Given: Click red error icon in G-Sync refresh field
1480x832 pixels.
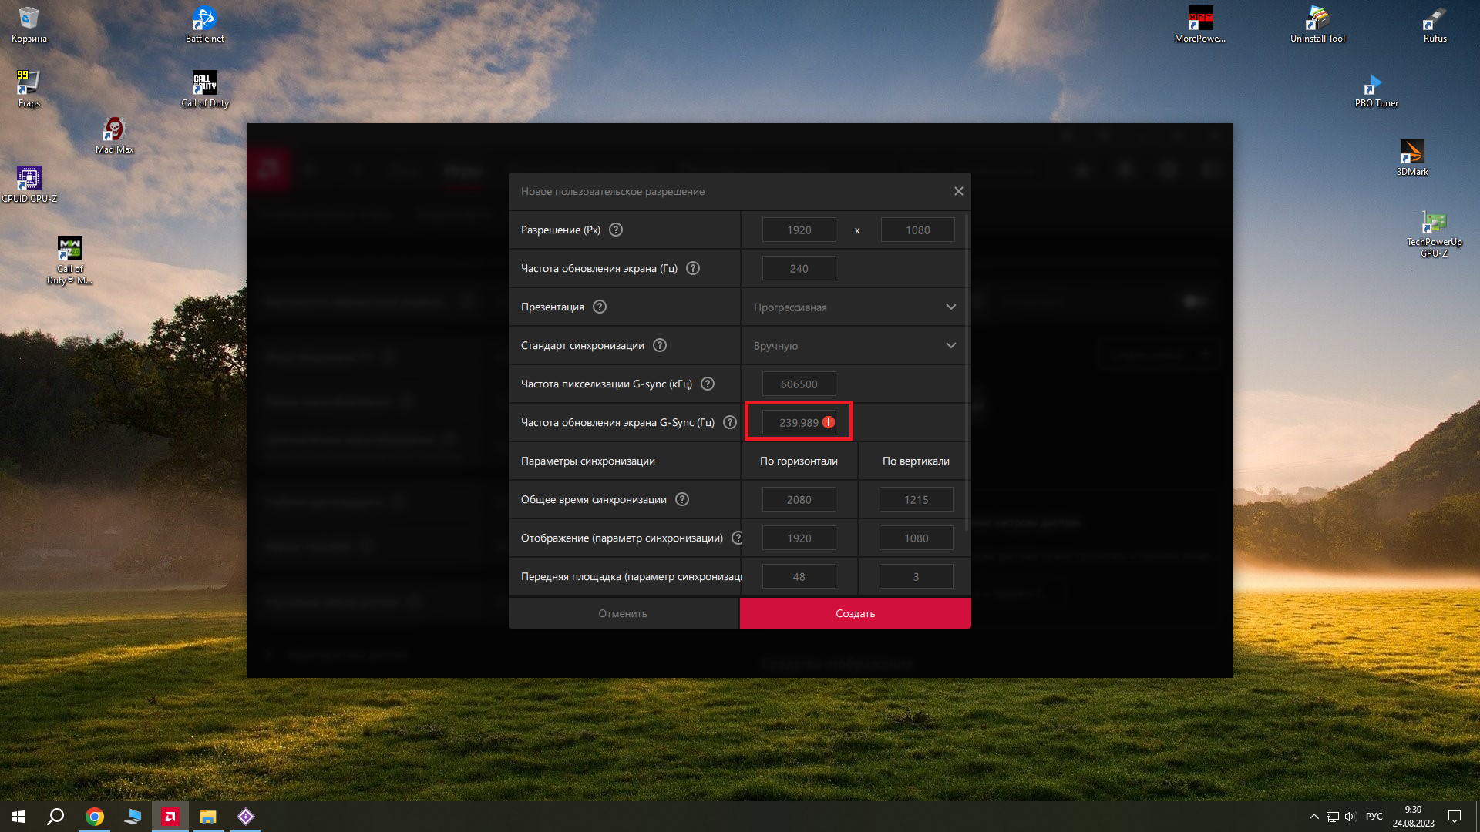Looking at the screenshot, I should pos(829,422).
